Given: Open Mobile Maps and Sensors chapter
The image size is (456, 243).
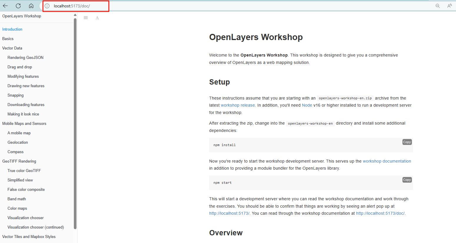Looking at the screenshot, I should [24, 123].
